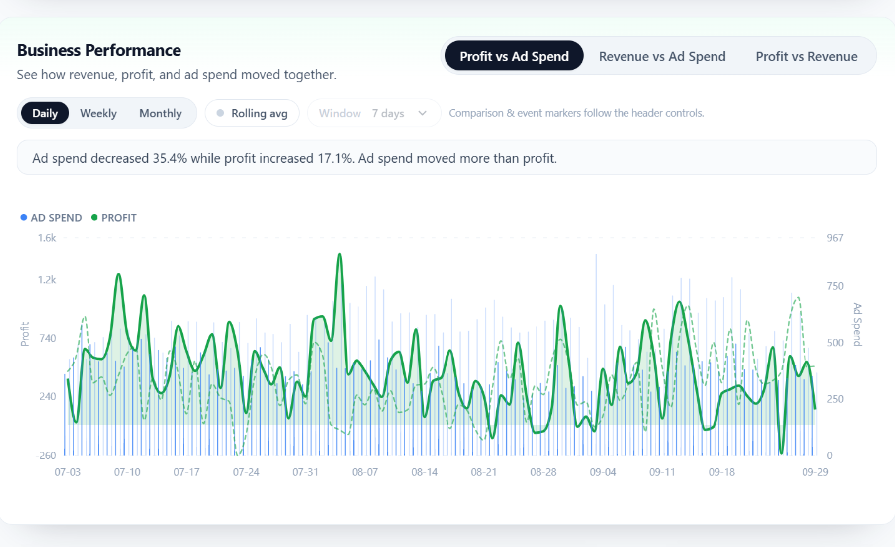The image size is (895, 547).
Task: Click the -260 profit axis value
Action: coord(46,455)
